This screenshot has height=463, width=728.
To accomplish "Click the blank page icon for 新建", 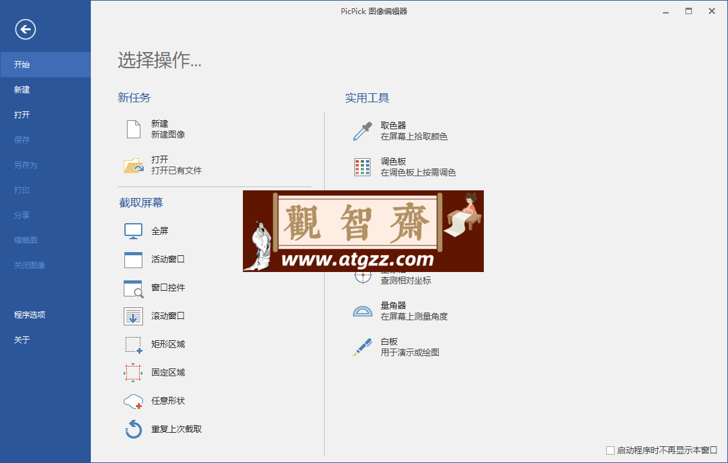I will [134, 129].
